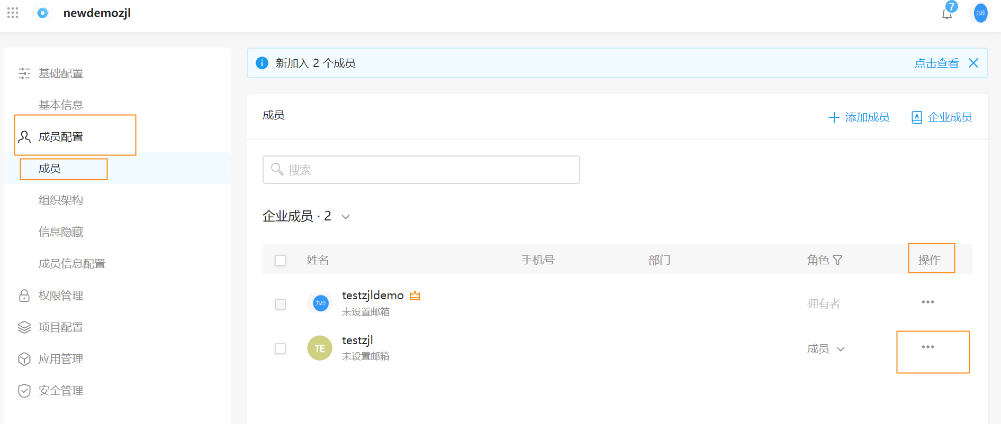Screen dimensions: 1001x424
Task: Click the role filter funnel icon
Action: tap(837, 260)
